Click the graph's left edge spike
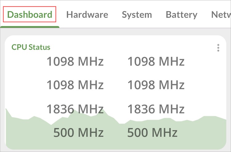 (6, 110)
